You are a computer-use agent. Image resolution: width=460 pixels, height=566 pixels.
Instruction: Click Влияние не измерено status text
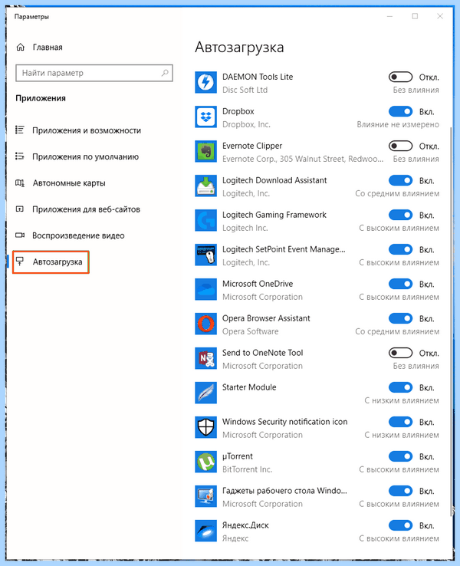pyautogui.click(x=398, y=124)
